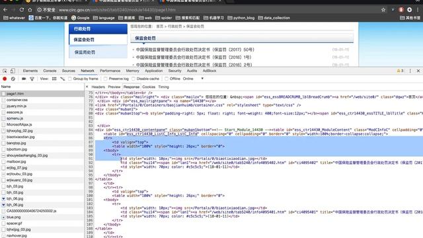
Task: Bookmark this page with star icon
Action: click(383, 10)
